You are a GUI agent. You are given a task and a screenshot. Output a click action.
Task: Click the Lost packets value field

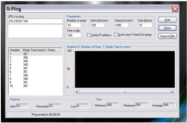click(x=83, y=106)
